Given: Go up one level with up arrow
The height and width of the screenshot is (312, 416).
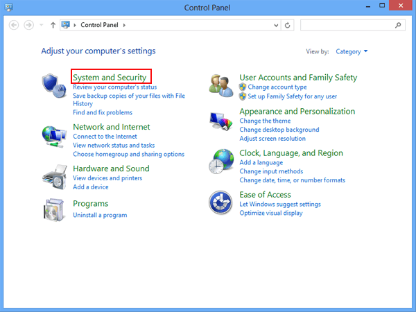Looking at the screenshot, I should 53,25.
